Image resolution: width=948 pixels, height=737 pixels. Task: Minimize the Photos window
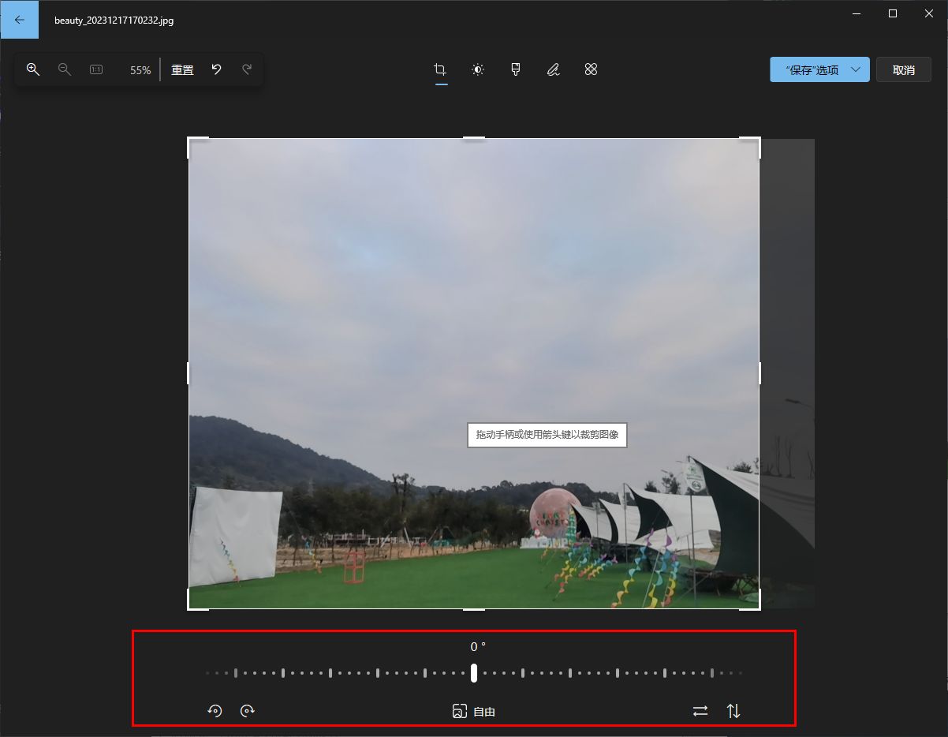pos(857,13)
